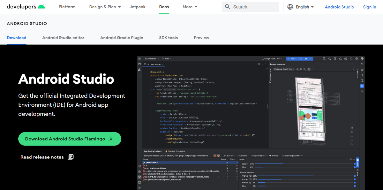Click the globe language icon
The height and width of the screenshot is (190, 383).
click(290, 7)
